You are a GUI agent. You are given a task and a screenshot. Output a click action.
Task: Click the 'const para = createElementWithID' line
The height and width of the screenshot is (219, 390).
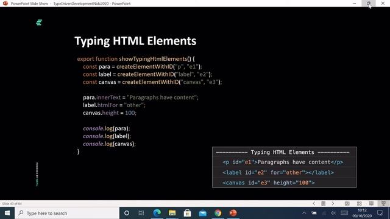[143, 66]
